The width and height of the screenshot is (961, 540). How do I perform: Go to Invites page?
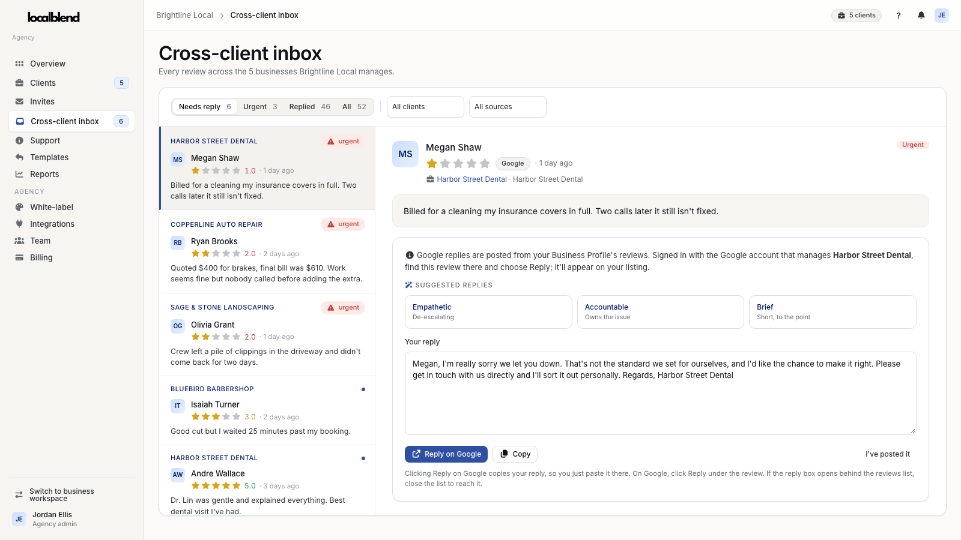click(x=71, y=101)
